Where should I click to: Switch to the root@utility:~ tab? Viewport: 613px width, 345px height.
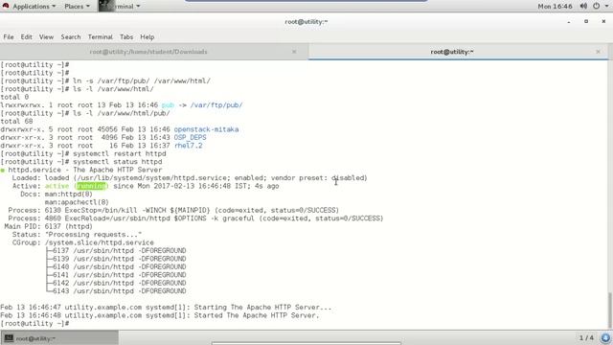point(452,52)
